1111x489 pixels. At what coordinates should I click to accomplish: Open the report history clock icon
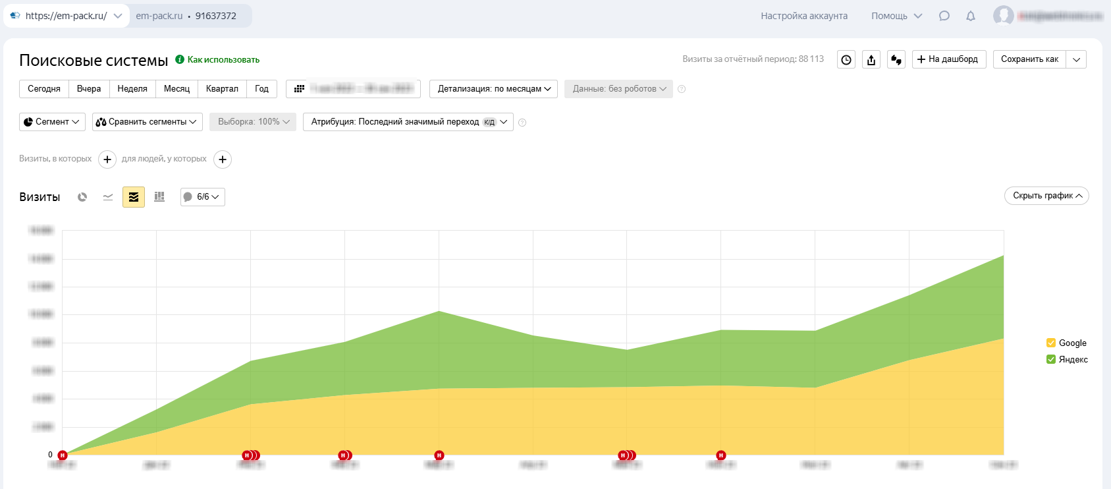pos(846,60)
